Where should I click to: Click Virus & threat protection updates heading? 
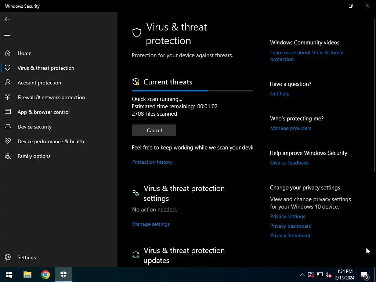(x=184, y=256)
